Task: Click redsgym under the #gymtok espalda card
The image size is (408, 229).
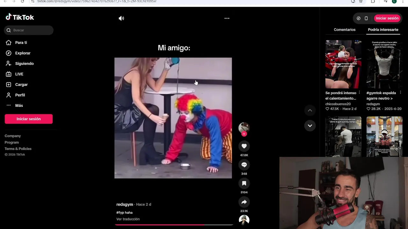Action: click(x=373, y=104)
